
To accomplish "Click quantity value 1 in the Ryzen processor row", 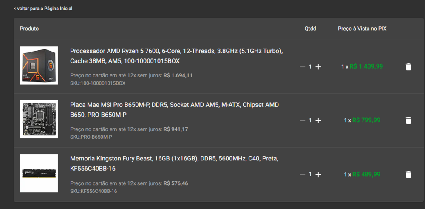I will click(x=310, y=67).
